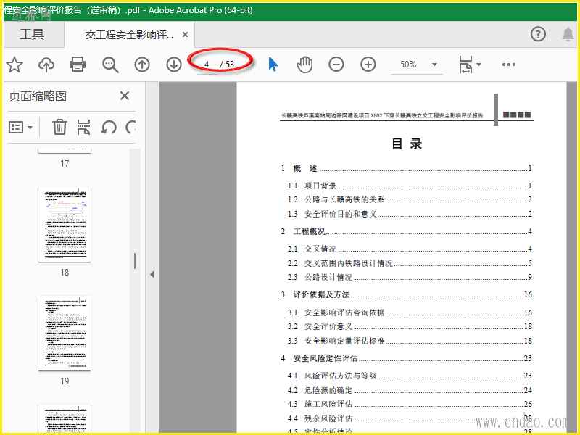Collapse the navigation pane with left arrow
The width and height of the screenshot is (580, 435).
coord(152,275)
